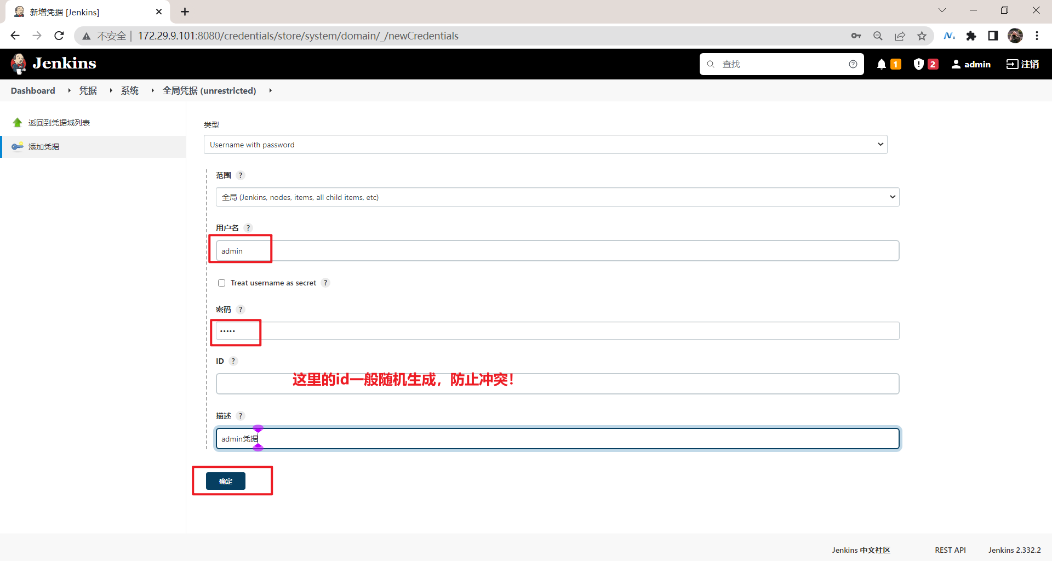
Task: Close the 新增凭据 browser tab
Action: (159, 12)
